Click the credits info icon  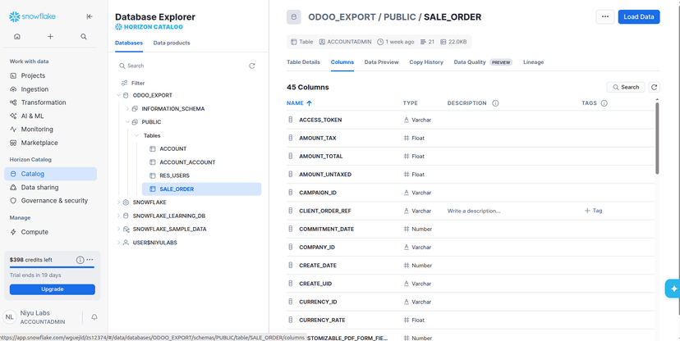80,260
